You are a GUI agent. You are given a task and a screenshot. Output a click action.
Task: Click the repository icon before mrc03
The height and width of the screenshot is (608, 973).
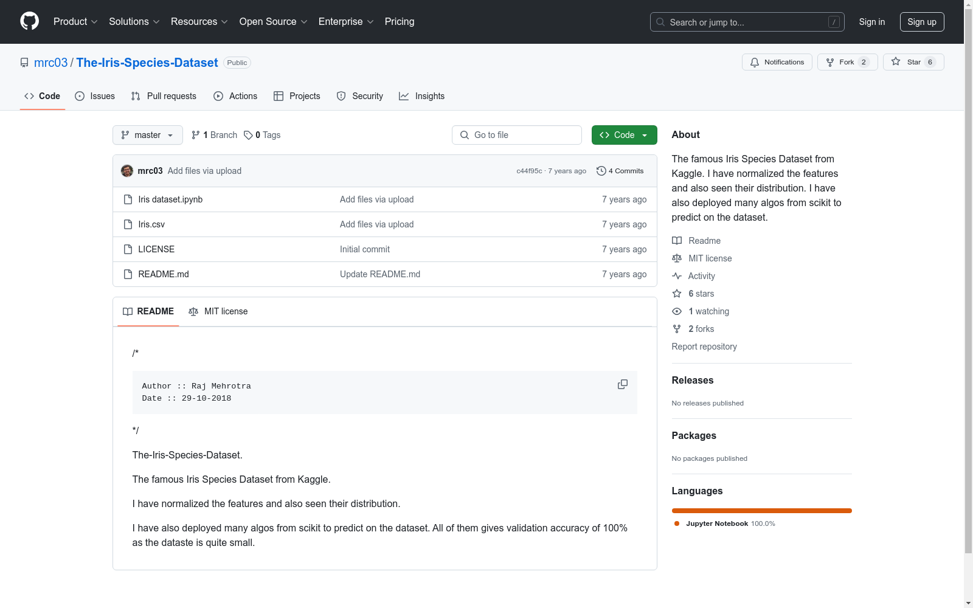coord(24,63)
